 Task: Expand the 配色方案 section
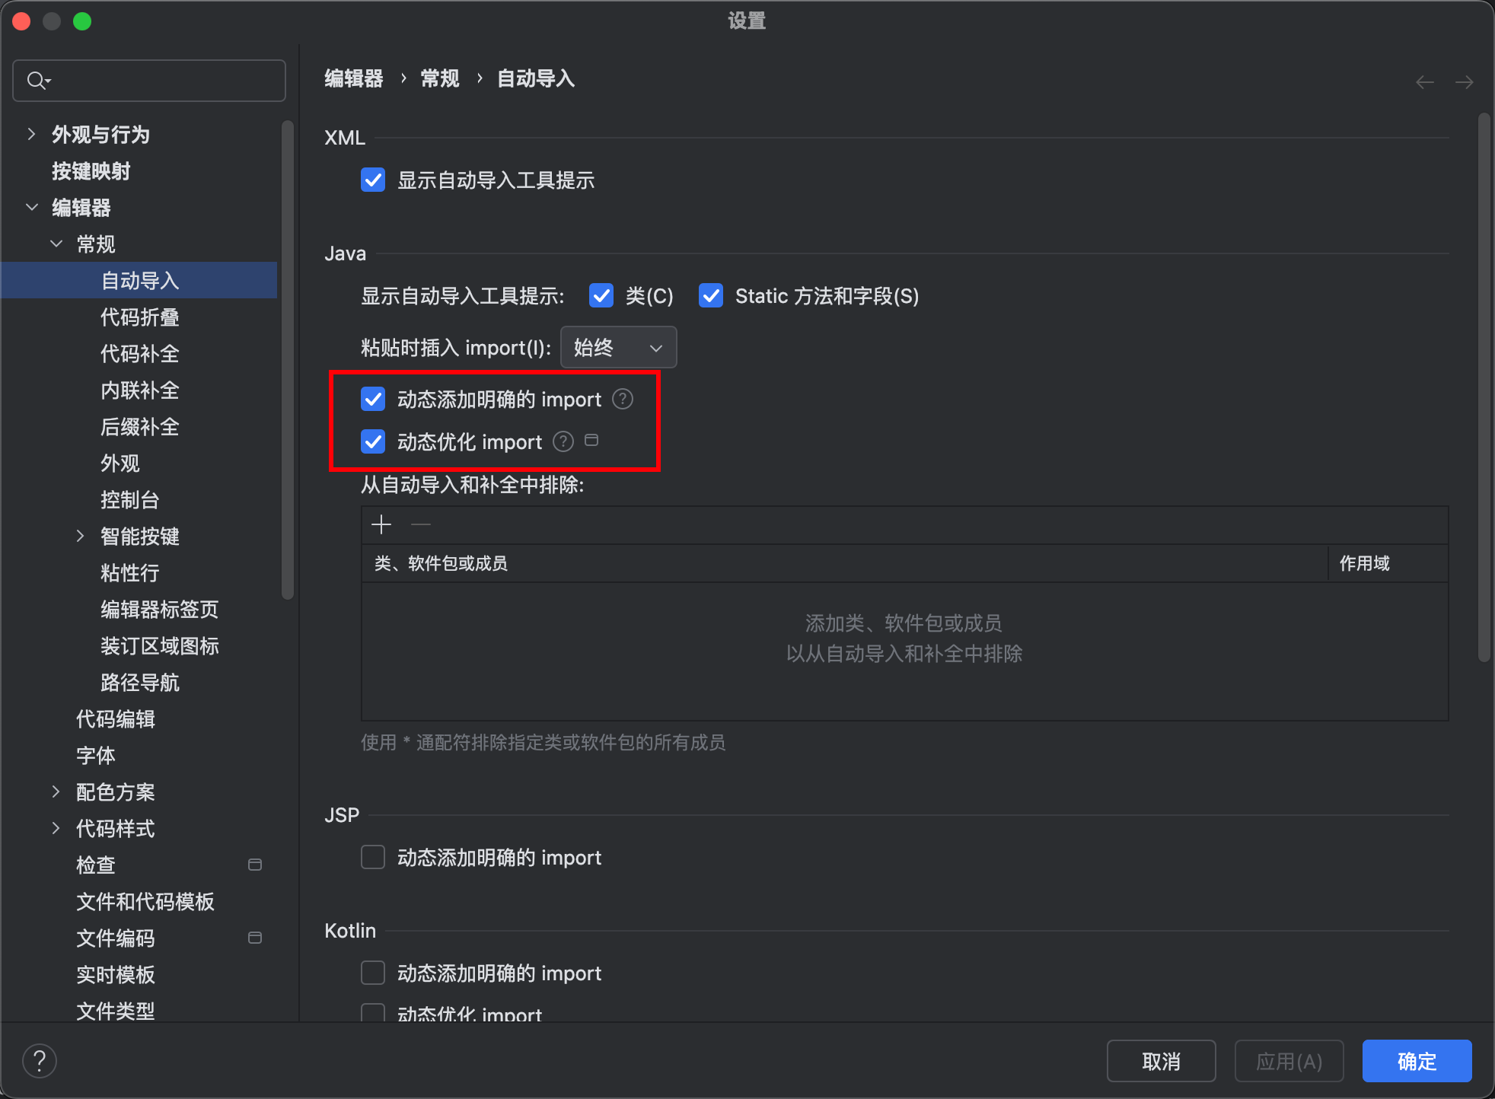click(x=56, y=792)
